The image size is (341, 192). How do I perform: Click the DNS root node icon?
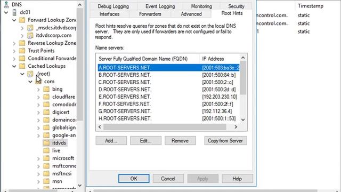[6, 5]
